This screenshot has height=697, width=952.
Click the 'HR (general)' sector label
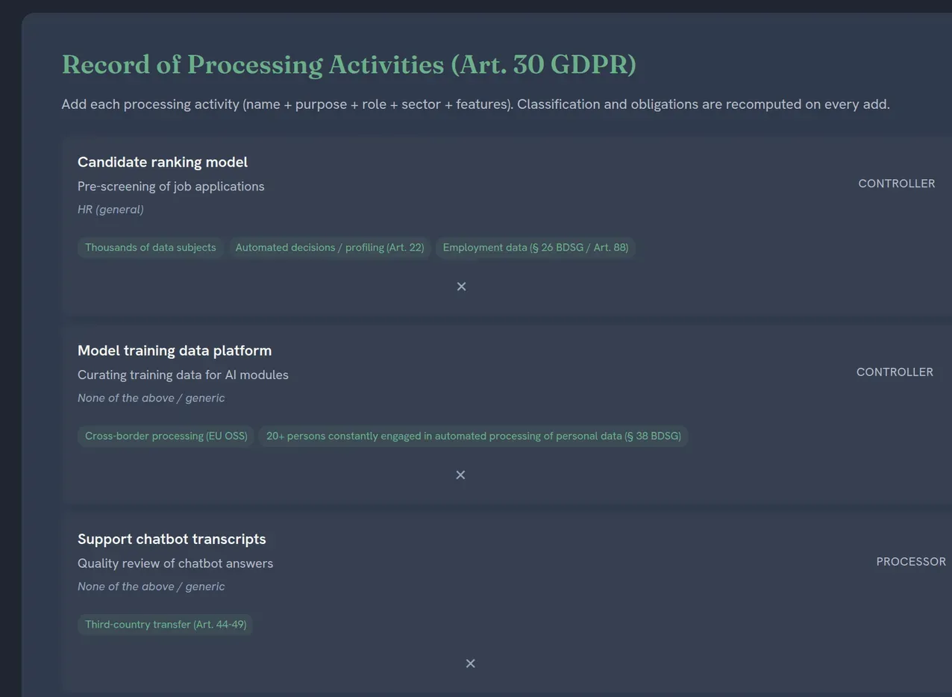[110, 210]
